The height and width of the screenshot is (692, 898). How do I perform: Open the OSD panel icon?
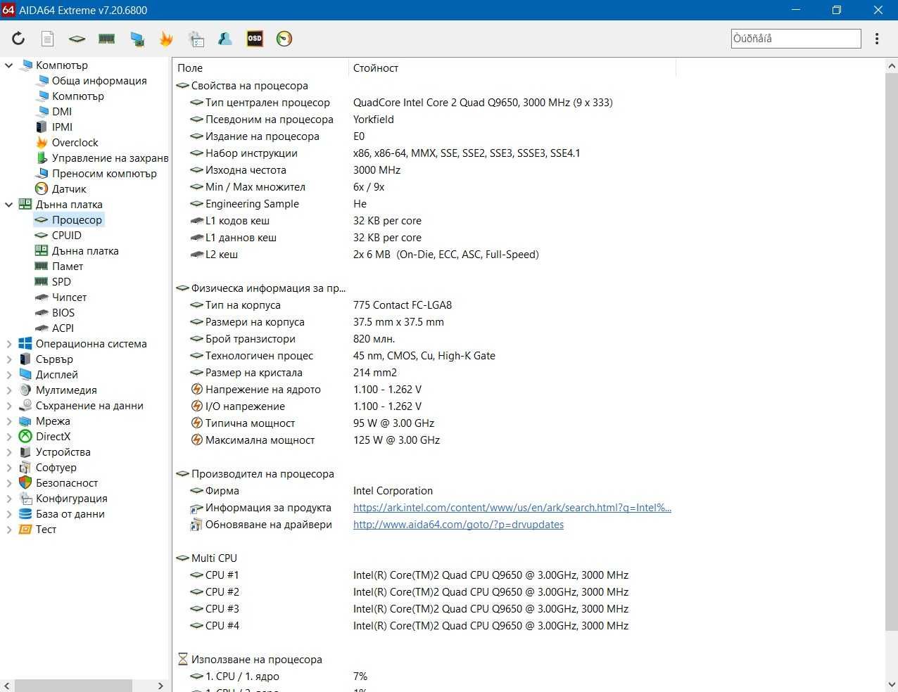(x=255, y=39)
